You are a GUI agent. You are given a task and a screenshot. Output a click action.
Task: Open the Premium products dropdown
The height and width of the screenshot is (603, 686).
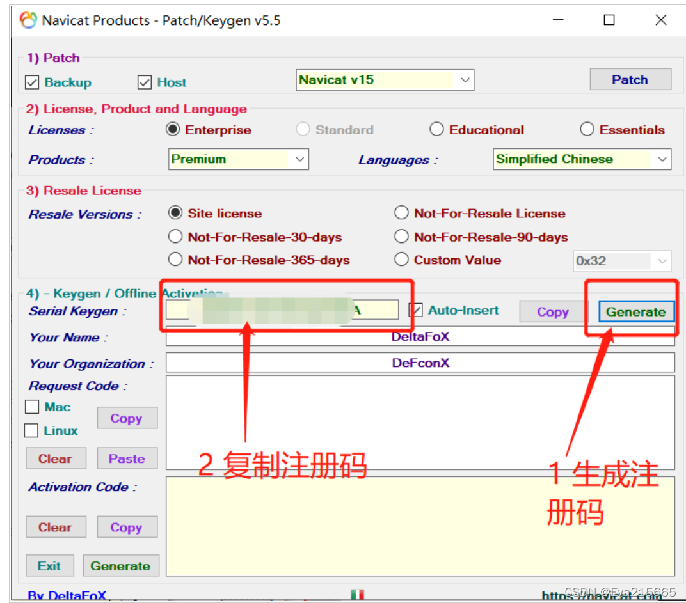[x=239, y=159]
